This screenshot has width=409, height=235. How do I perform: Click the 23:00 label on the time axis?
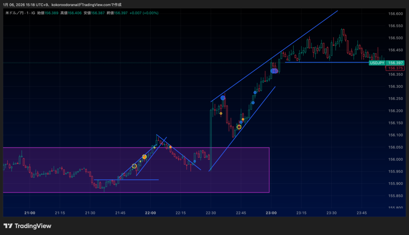[271, 213]
